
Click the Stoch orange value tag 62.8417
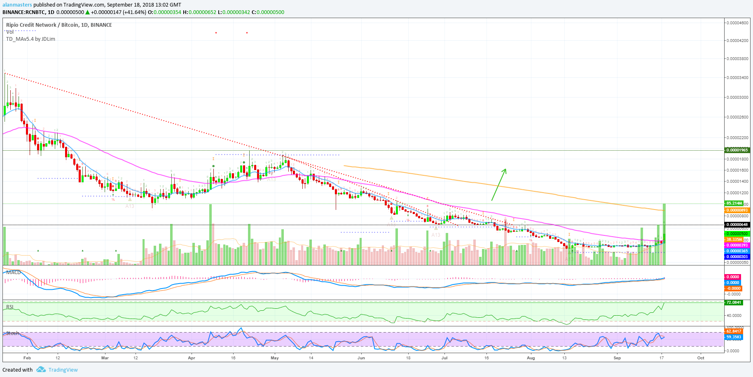point(734,331)
